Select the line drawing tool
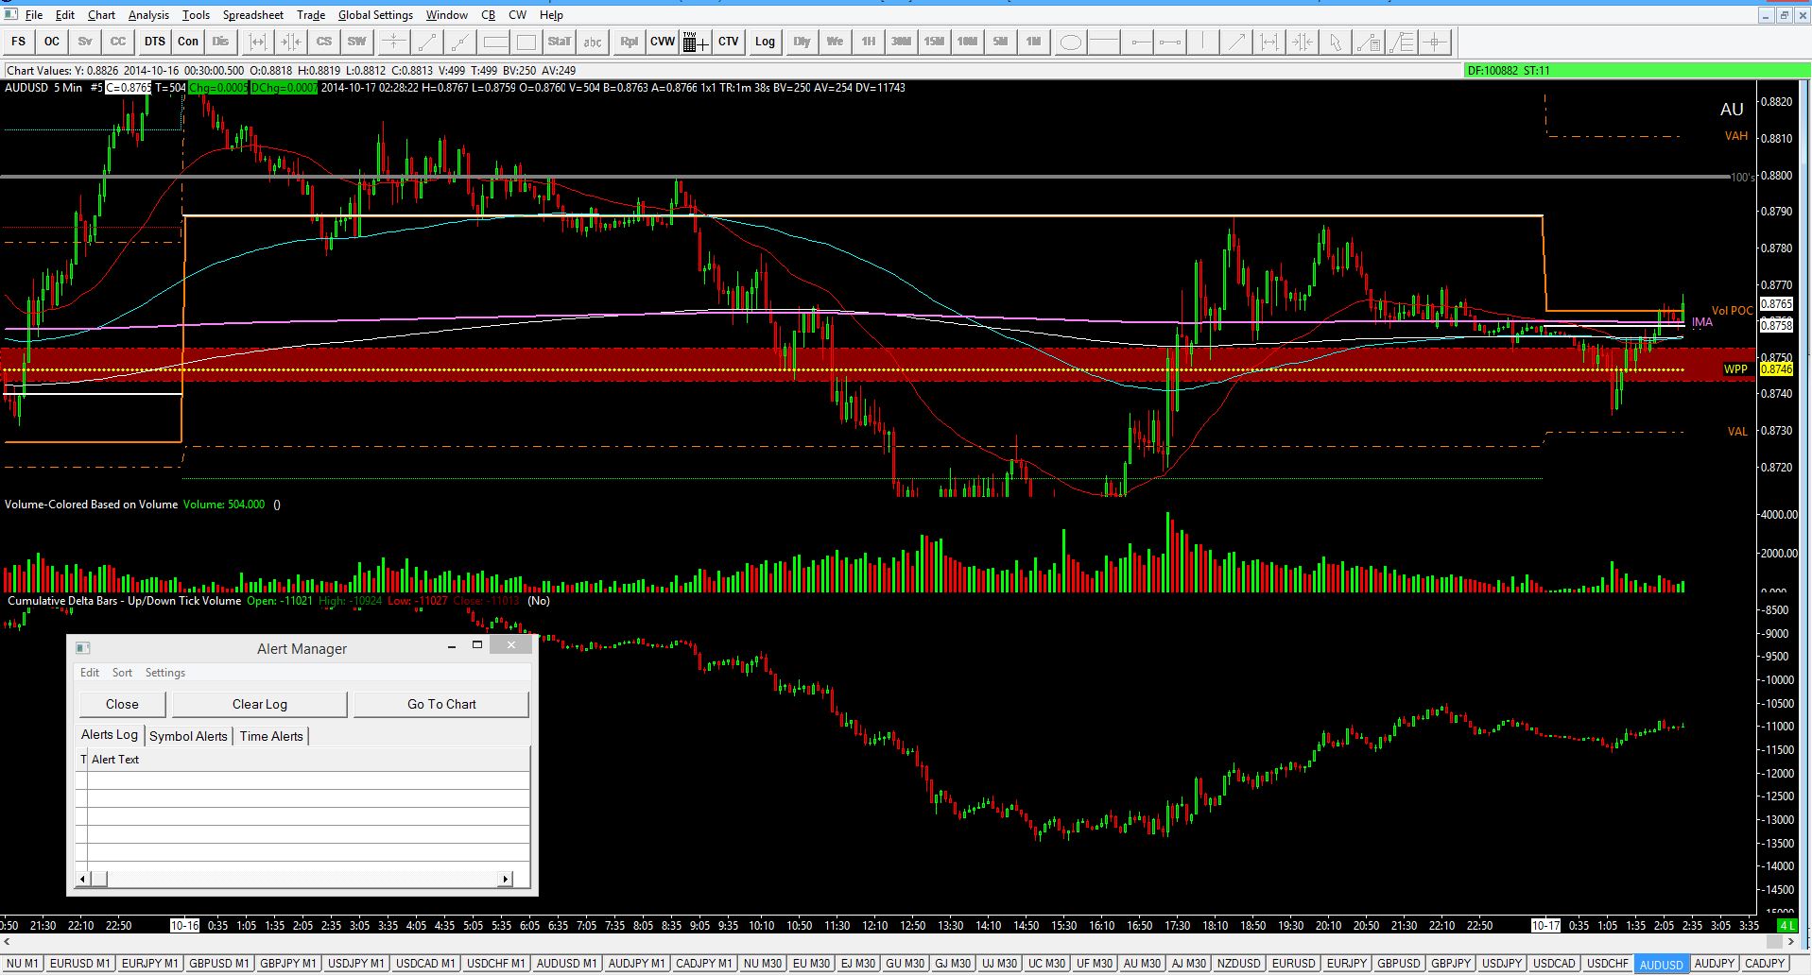This screenshot has width=1812, height=976. [x=427, y=42]
